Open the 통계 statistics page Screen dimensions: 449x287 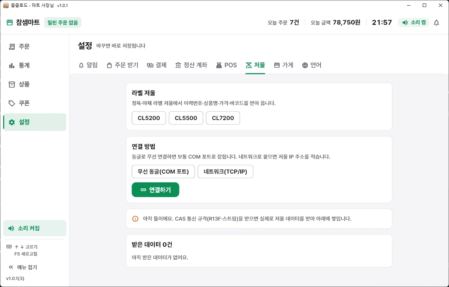point(35,65)
